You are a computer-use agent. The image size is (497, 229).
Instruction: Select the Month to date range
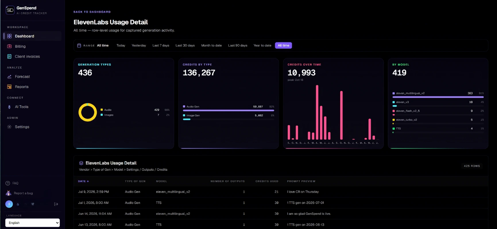(x=211, y=46)
